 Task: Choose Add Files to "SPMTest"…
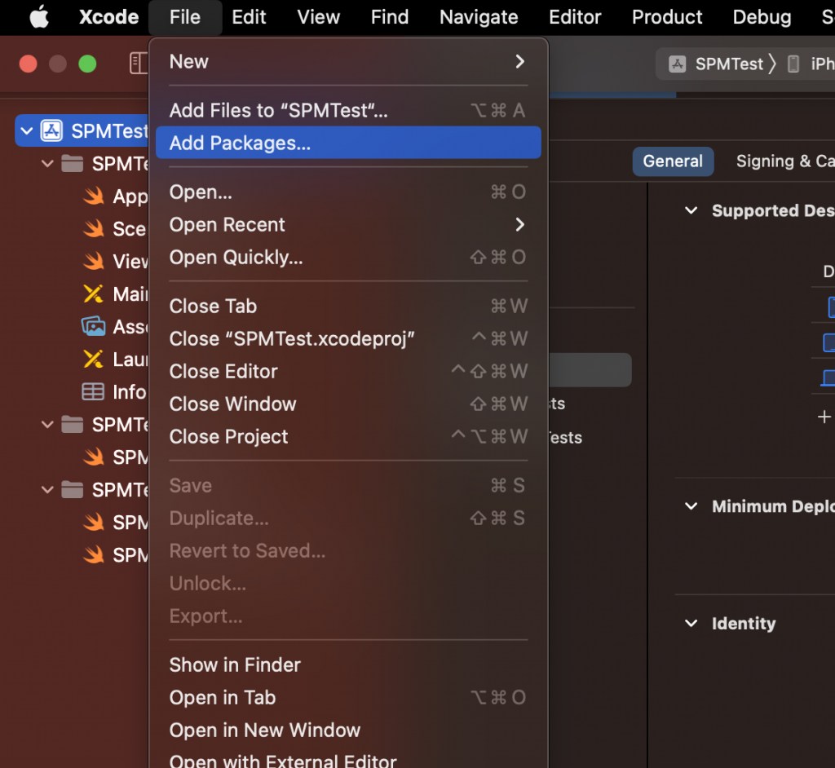coord(348,110)
